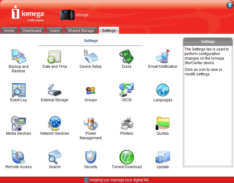
Task: Select the Languages globe icon
Action: 163,90
